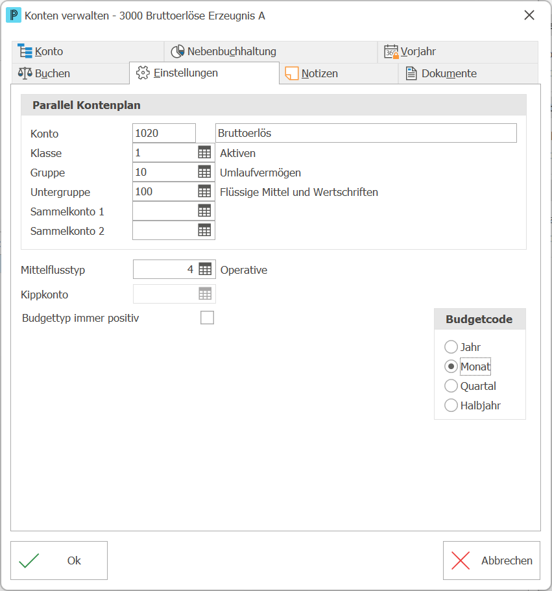Open lookup table icon for Mittelflusstyp
This screenshot has height=591, width=552.
point(205,269)
